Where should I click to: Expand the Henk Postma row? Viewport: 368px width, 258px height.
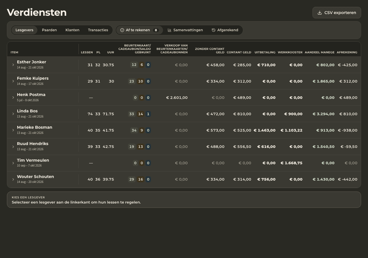13,97
